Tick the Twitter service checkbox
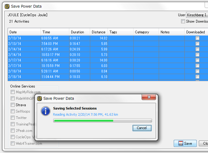The height and width of the screenshot is (153, 208). click(x=13, y=118)
